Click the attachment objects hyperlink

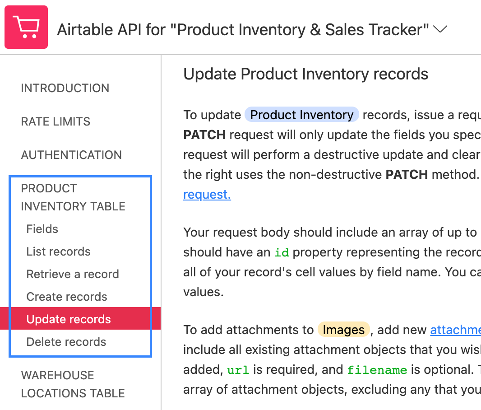pyautogui.click(x=455, y=330)
